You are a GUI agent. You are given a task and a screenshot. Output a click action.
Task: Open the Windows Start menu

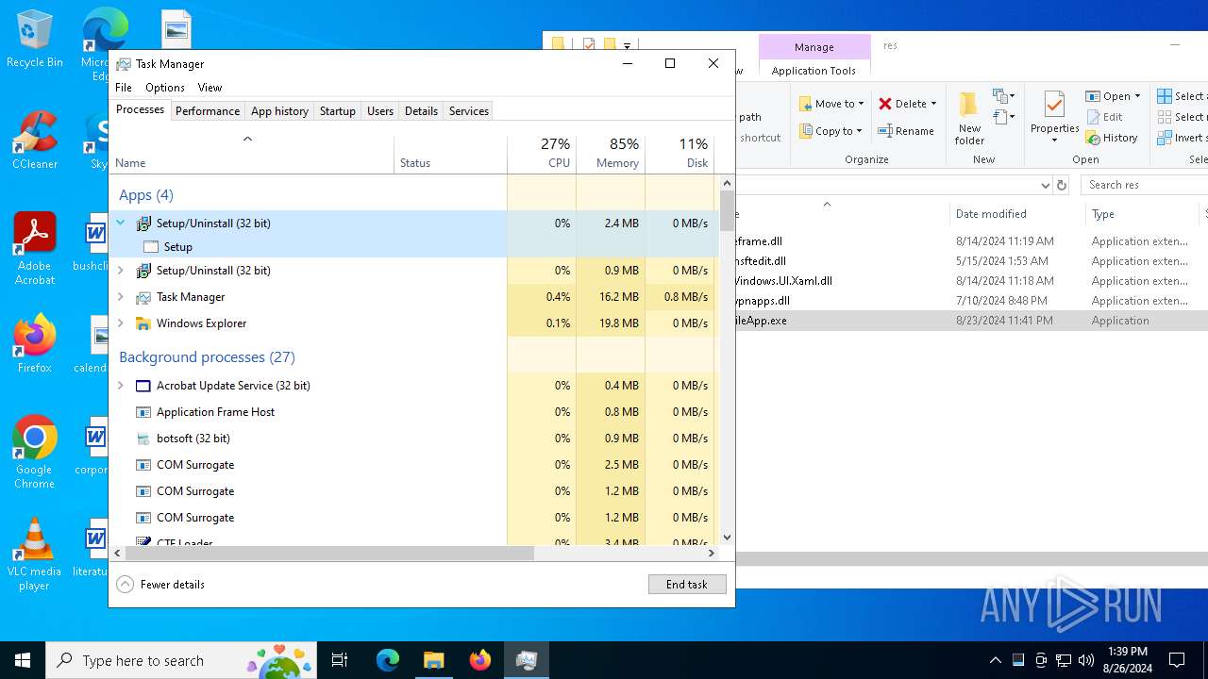tap(23, 660)
